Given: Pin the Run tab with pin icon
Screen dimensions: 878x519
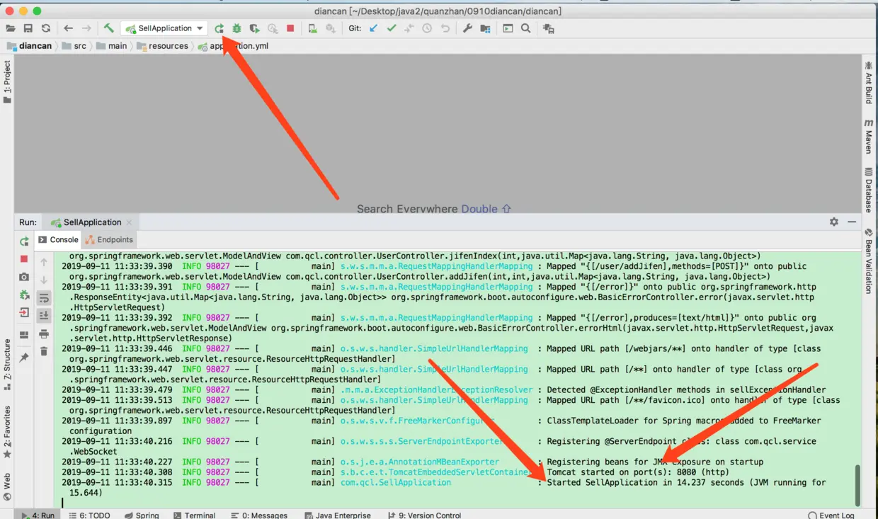Looking at the screenshot, I should (x=24, y=358).
